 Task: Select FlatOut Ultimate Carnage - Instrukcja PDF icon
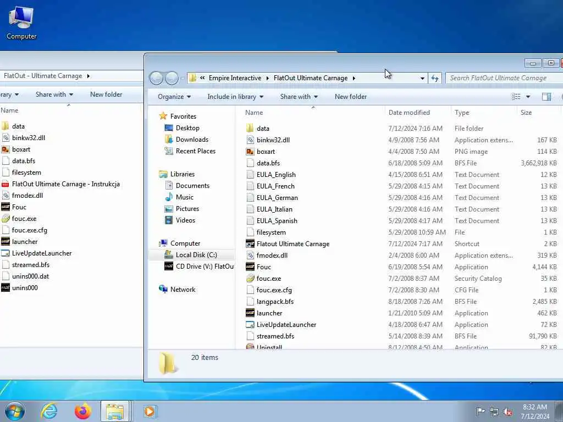5,184
